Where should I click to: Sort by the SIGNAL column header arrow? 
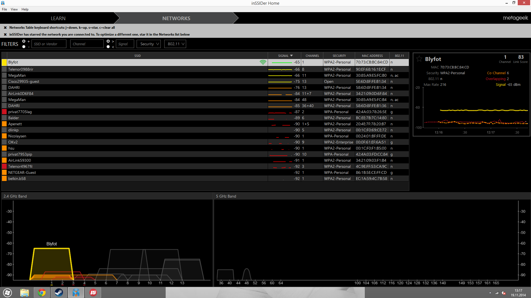pos(291,56)
